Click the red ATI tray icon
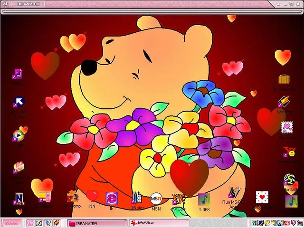 point(287,223)
